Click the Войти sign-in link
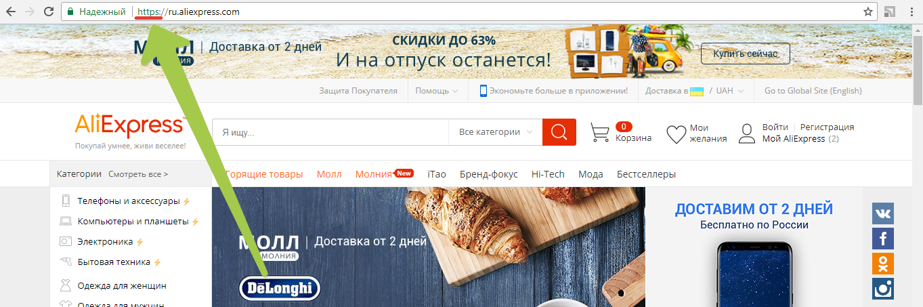The image size is (923, 307). (x=775, y=127)
